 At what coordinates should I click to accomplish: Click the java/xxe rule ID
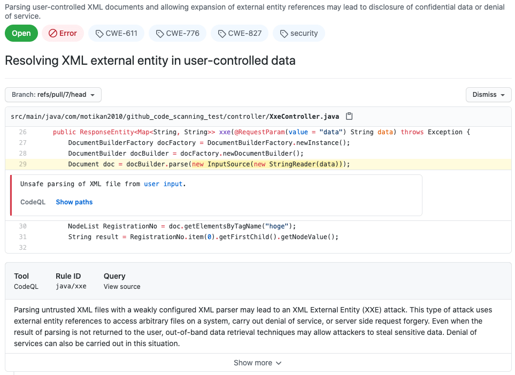point(71,286)
